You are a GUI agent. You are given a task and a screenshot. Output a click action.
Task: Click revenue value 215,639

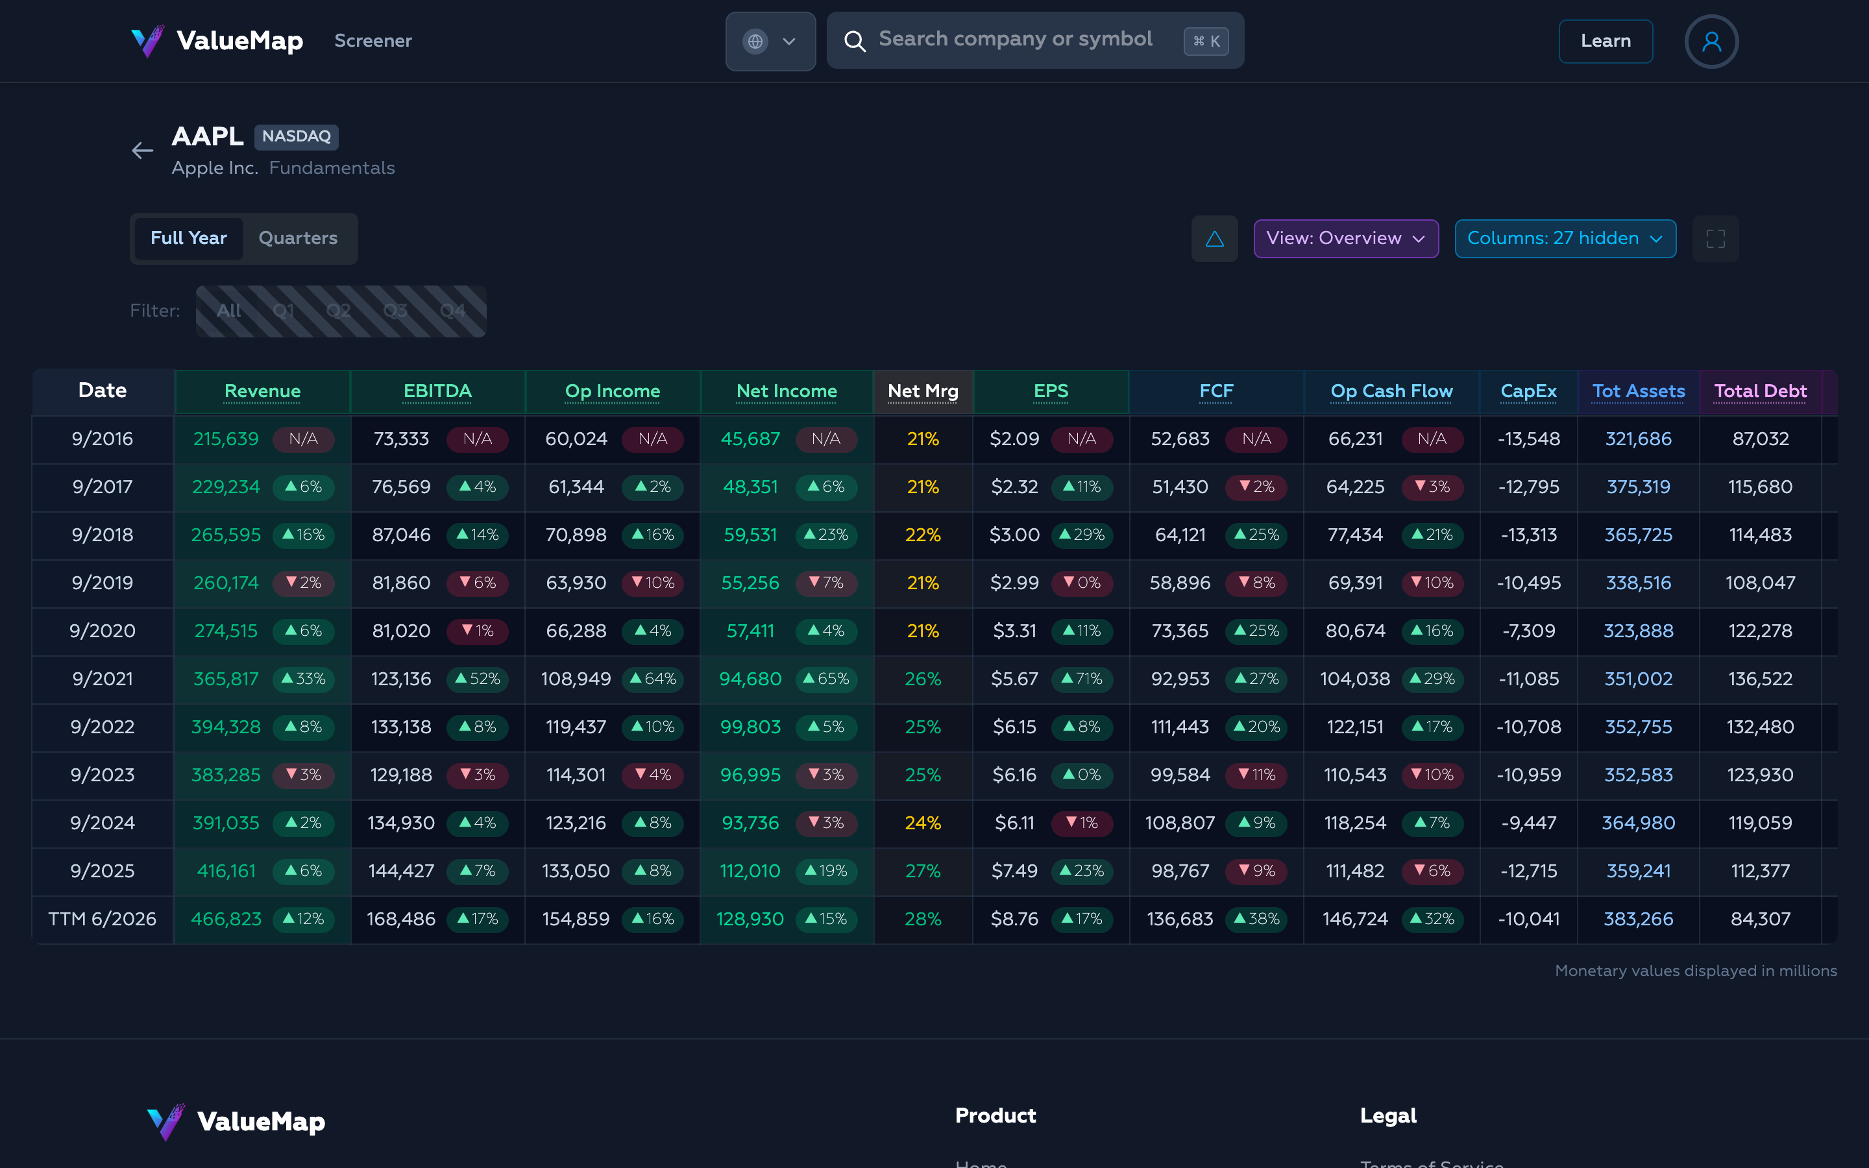(226, 439)
